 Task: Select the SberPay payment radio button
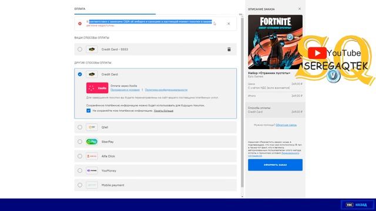(80, 142)
